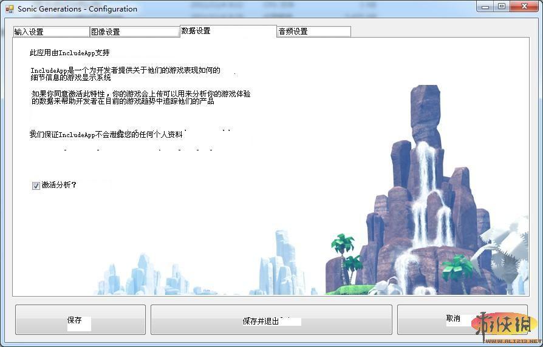
Task: Go to the 音频设置 tab
Action: (x=314, y=32)
